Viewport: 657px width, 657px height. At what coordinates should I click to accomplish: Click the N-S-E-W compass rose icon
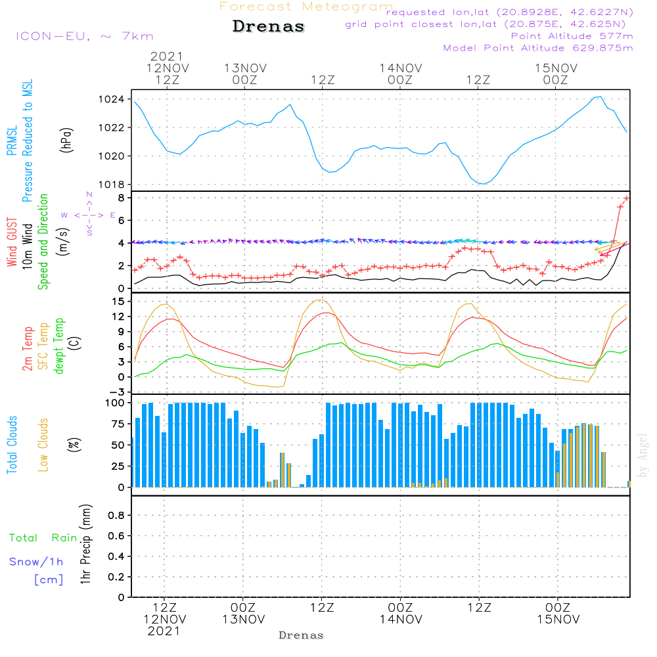tap(89, 215)
